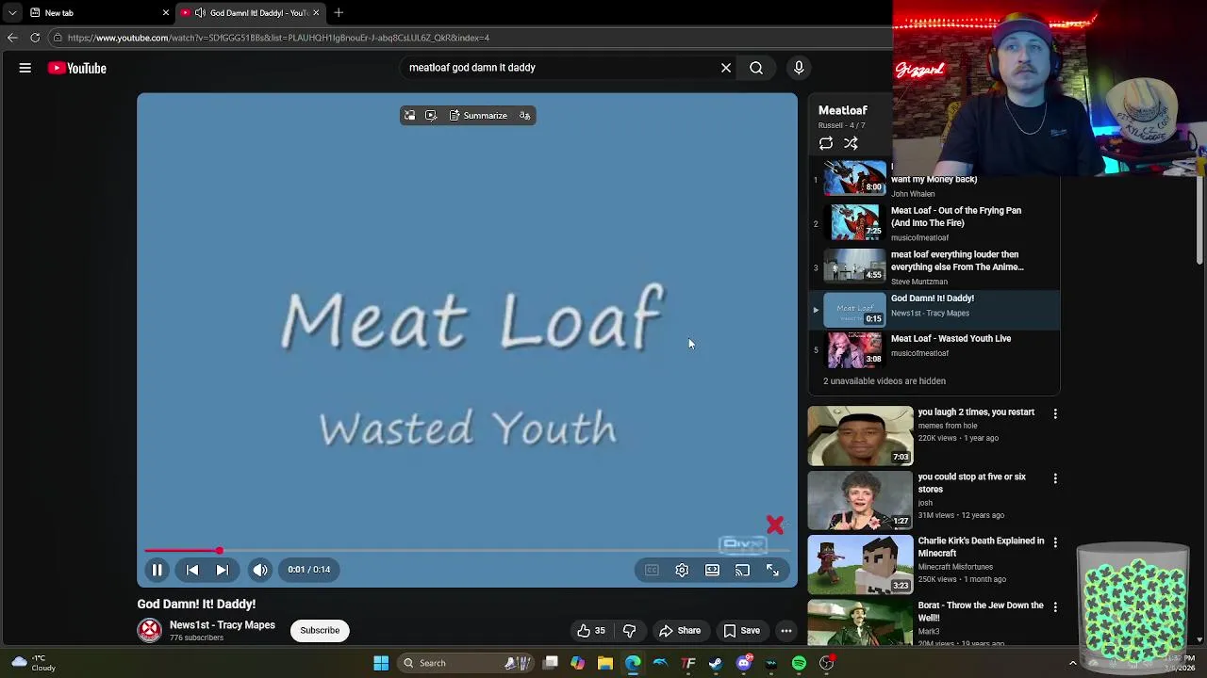Save the video to a playlist
This screenshot has height=678, width=1207.
coord(741,631)
